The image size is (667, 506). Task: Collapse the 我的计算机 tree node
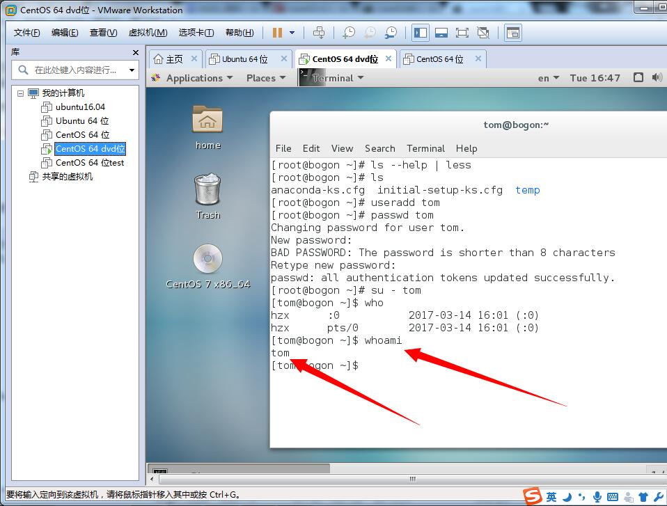click(x=20, y=93)
